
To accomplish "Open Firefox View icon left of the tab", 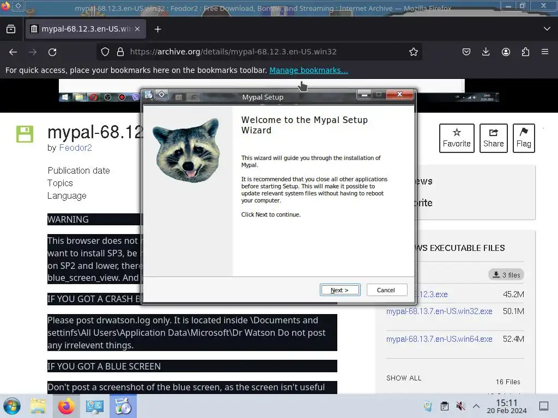I will pos(11,29).
